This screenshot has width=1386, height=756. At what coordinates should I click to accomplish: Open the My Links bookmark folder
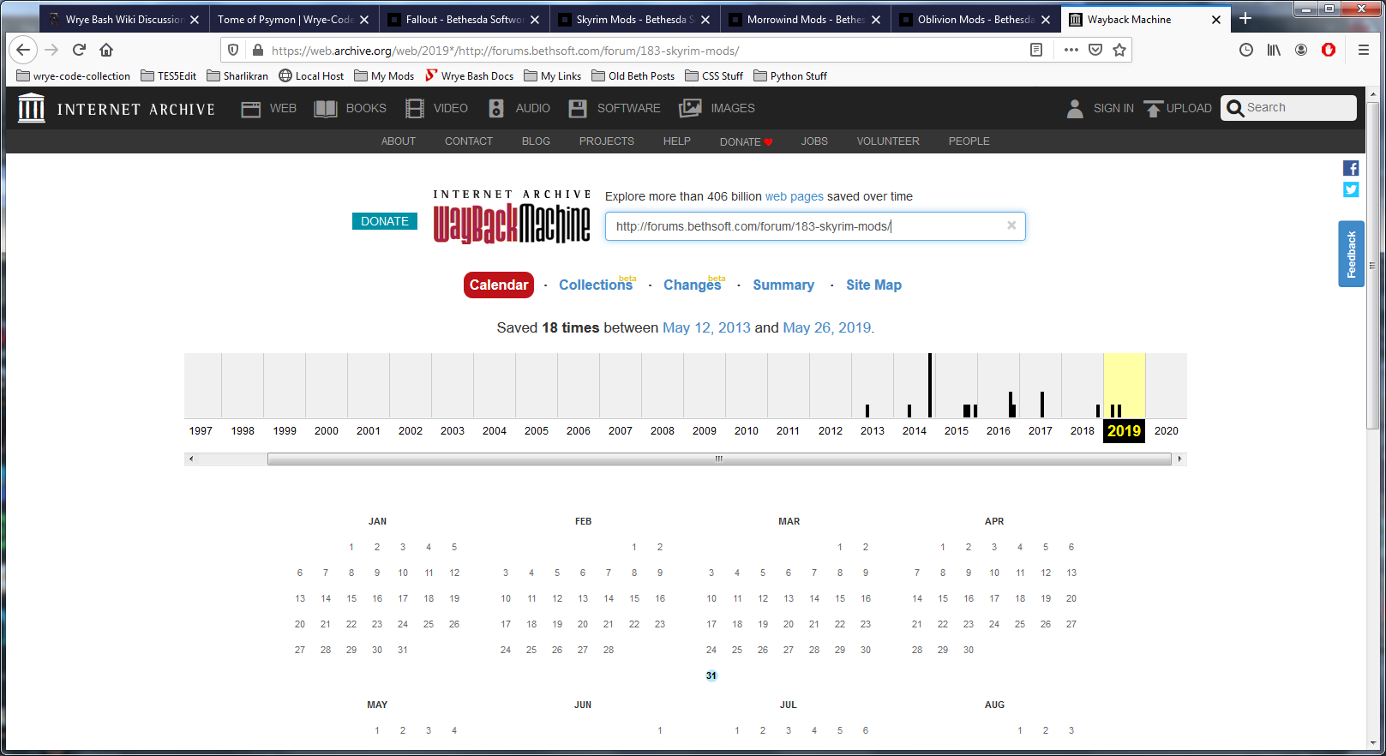coord(553,76)
